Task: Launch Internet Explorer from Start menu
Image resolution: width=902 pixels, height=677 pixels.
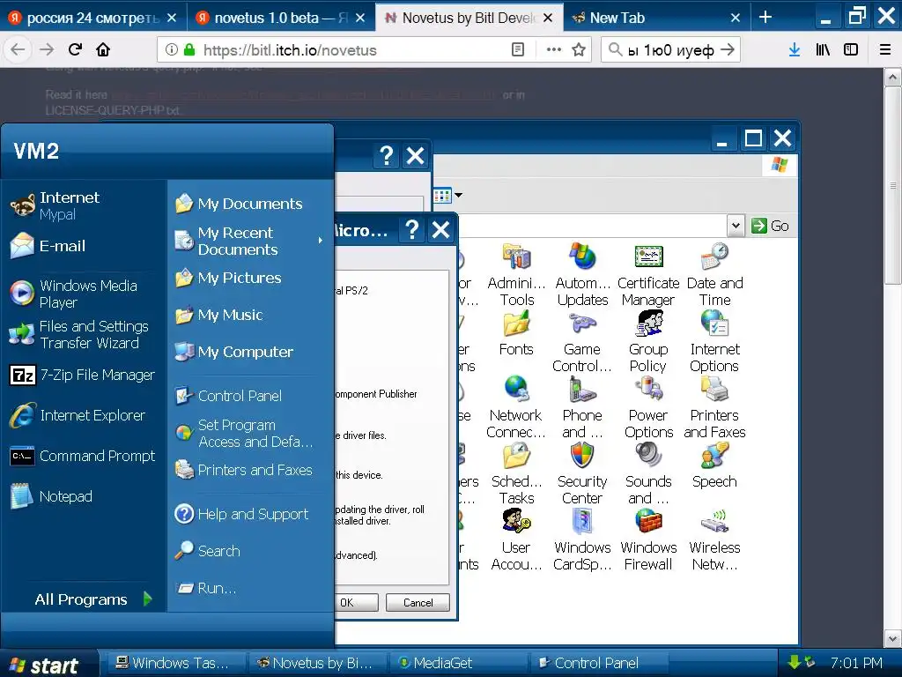Action: (84, 415)
